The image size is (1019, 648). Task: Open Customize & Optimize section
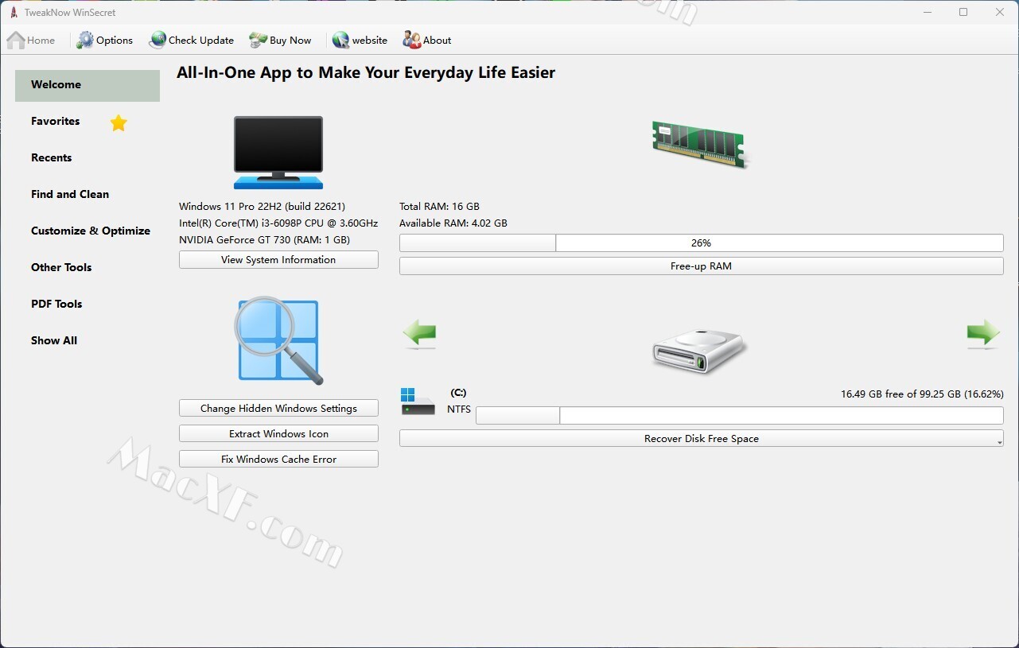click(91, 231)
